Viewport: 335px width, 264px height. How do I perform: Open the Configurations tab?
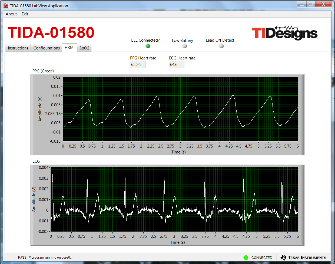47,48
